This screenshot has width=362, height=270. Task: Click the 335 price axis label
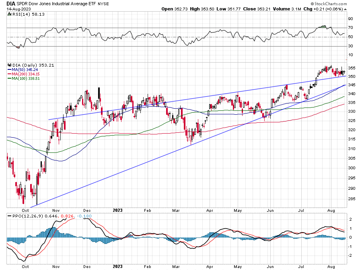pos(352,102)
